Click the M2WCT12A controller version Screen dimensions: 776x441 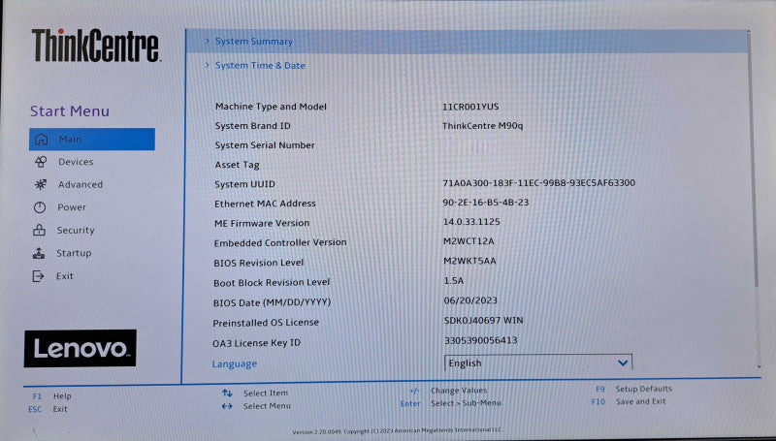pyautogui.click(x=469, y=241)
